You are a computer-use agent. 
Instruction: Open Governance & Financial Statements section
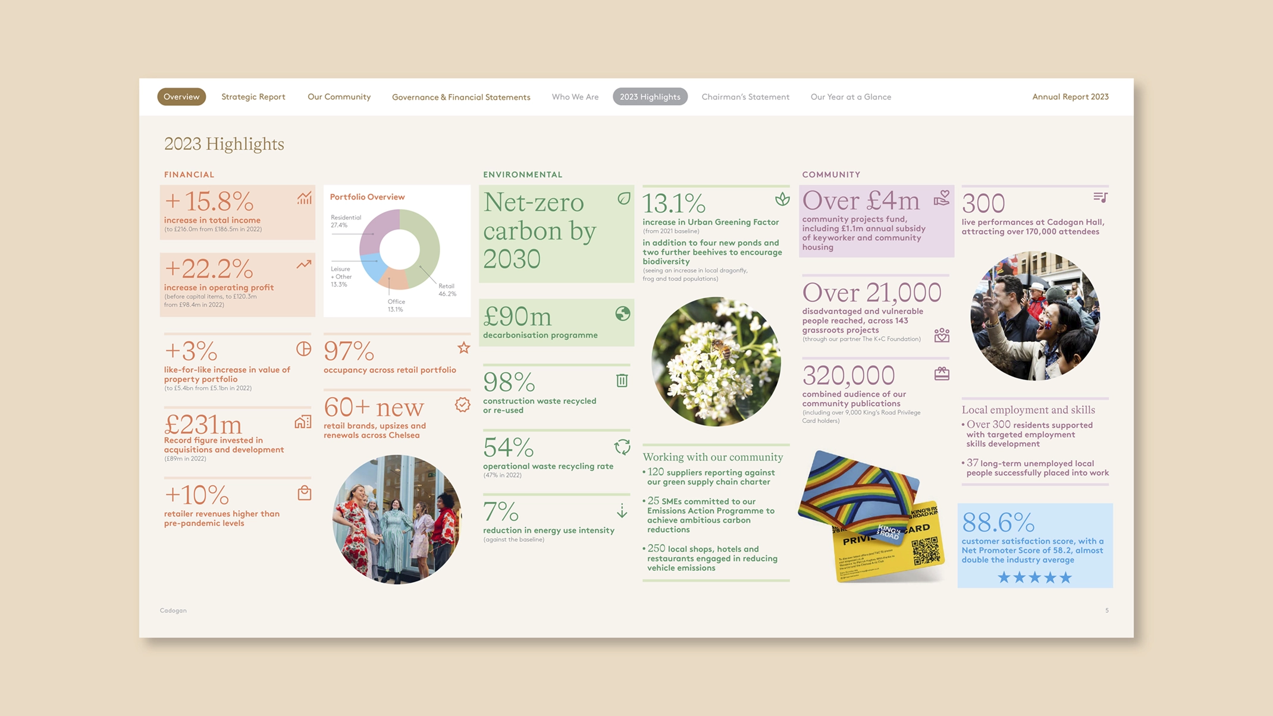461,97
